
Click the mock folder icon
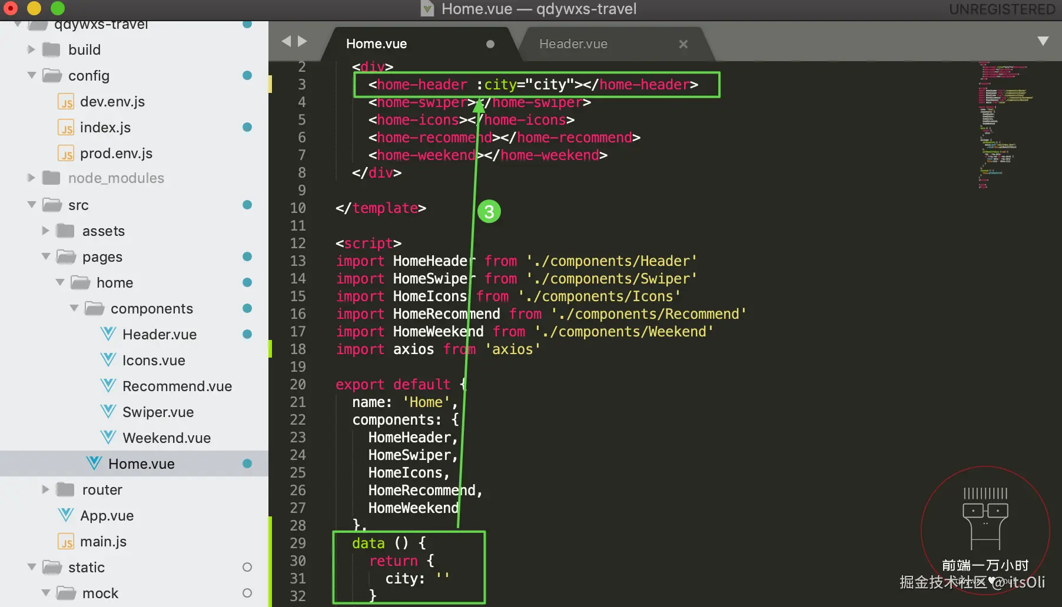coord(66,593)
